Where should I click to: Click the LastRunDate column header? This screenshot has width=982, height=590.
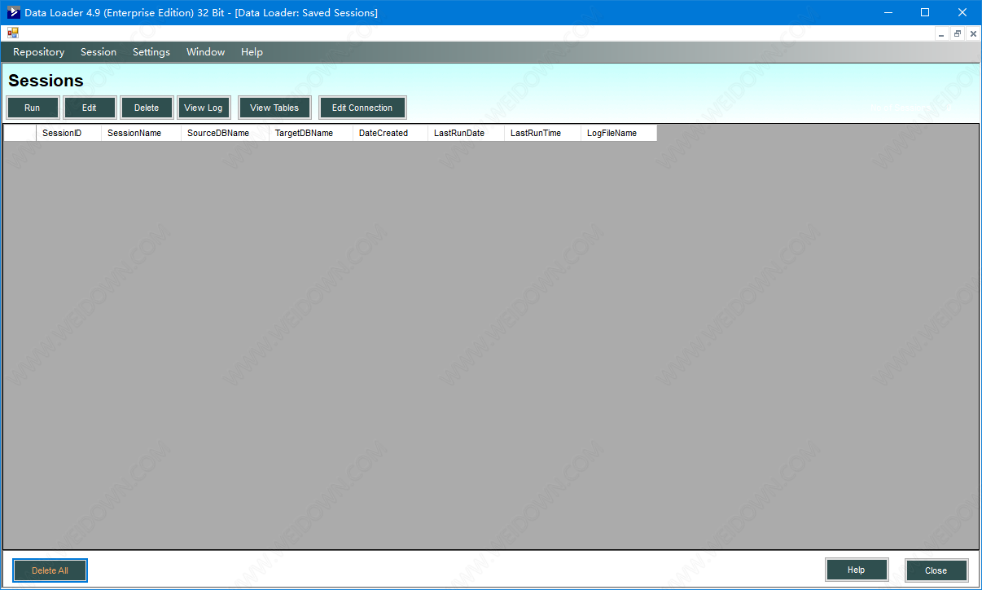(465, 133)
